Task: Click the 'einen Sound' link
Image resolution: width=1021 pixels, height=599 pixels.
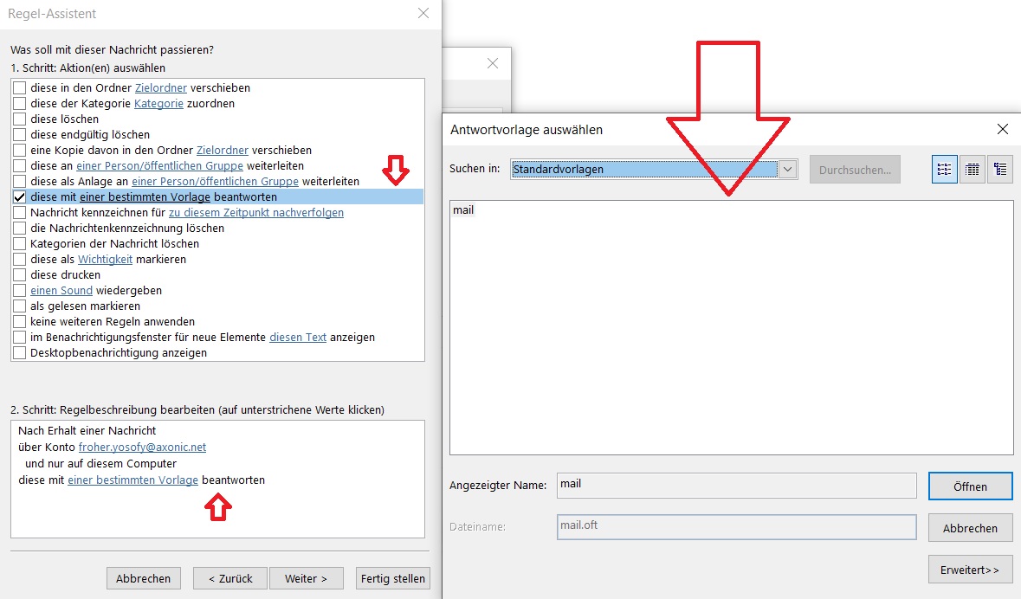Action: (61, 291)
